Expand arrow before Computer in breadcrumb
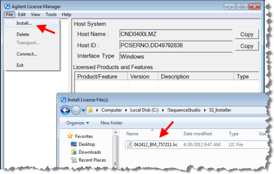The height and width of the screenshot is (174, 274). pos(97,110)
